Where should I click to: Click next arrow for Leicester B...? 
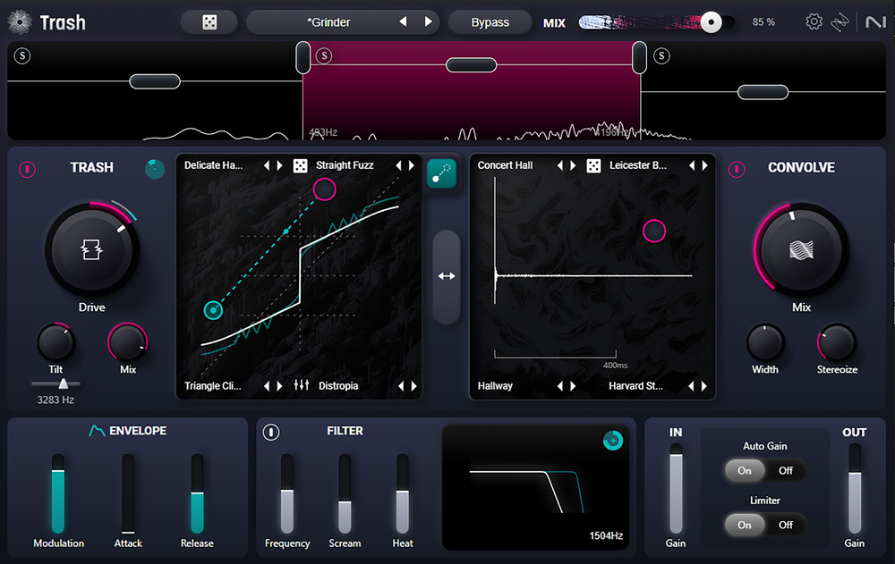(x=705, y=165)
